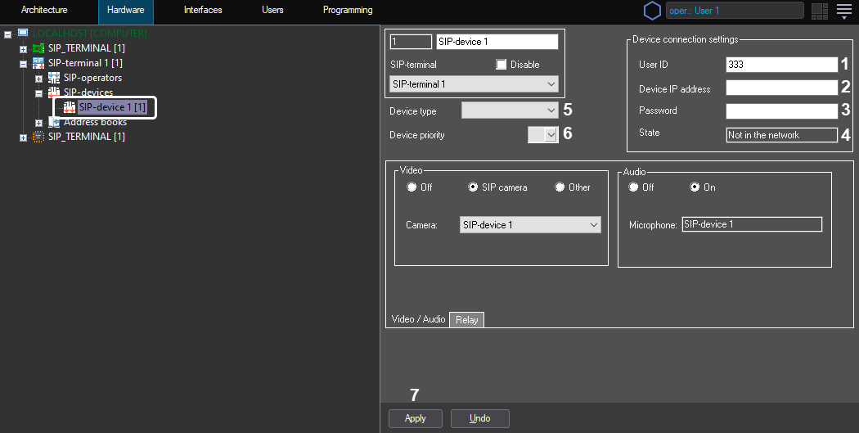Click the blue hexagon icon in top bar
Screen dimensions: 859x433
click(x=652, y=11)
